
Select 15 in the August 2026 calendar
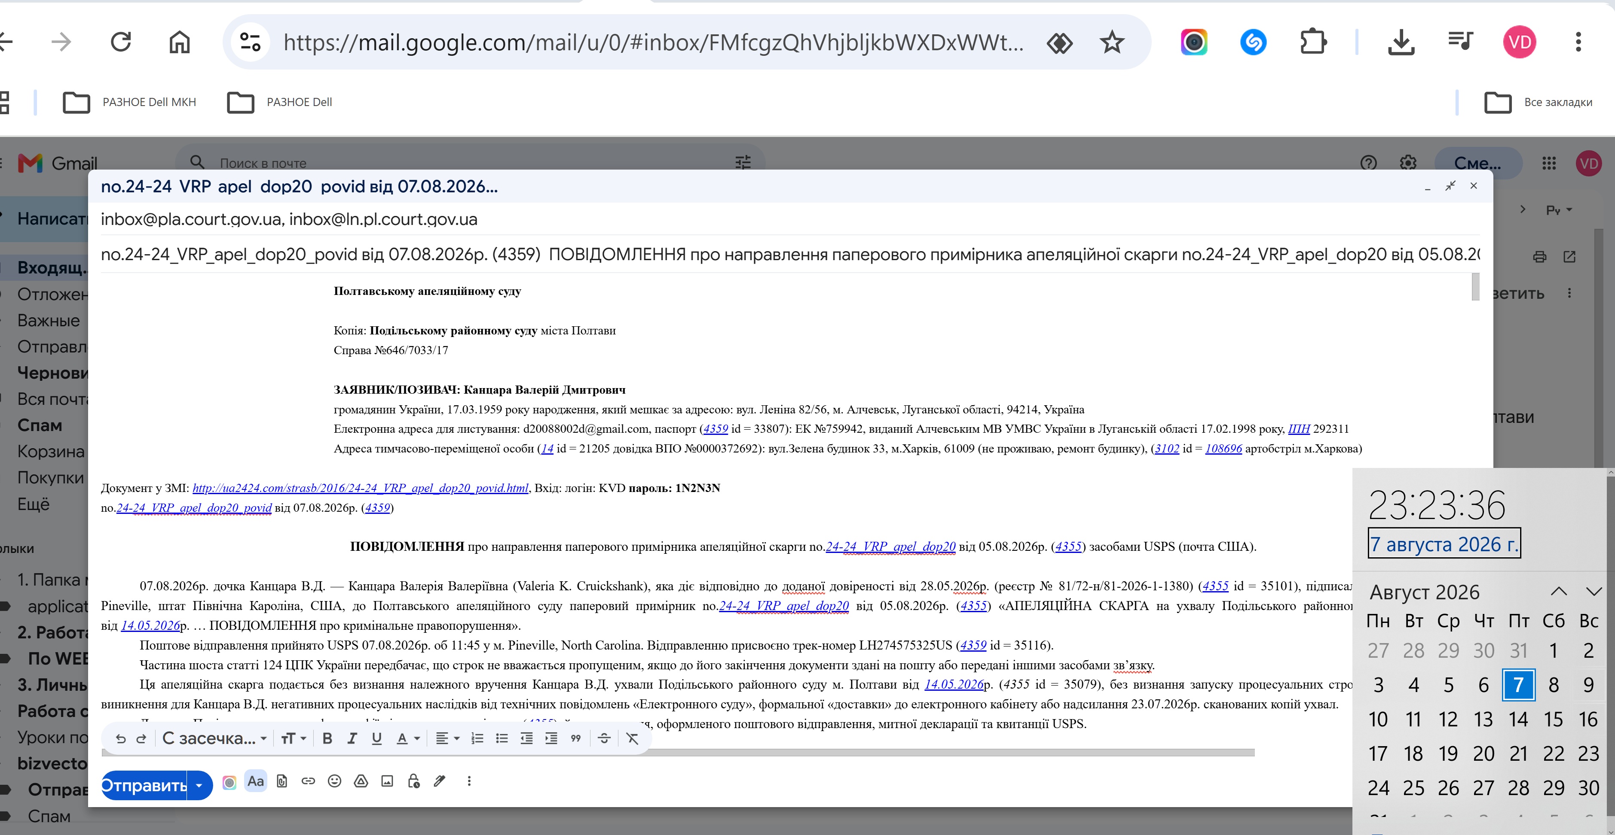pos(1554,719)
